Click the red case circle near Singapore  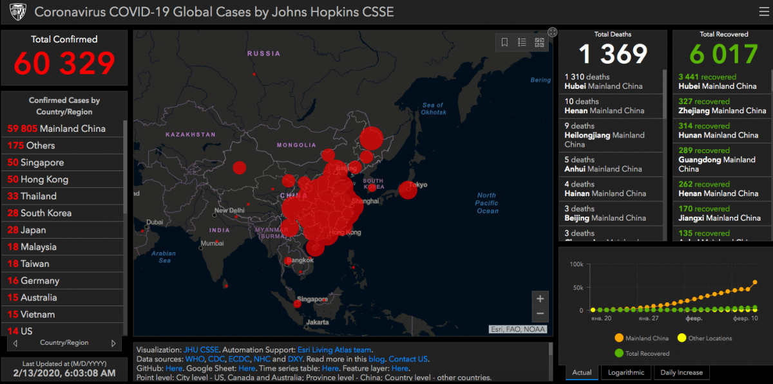pyautogui.click(x=297, y=304)
